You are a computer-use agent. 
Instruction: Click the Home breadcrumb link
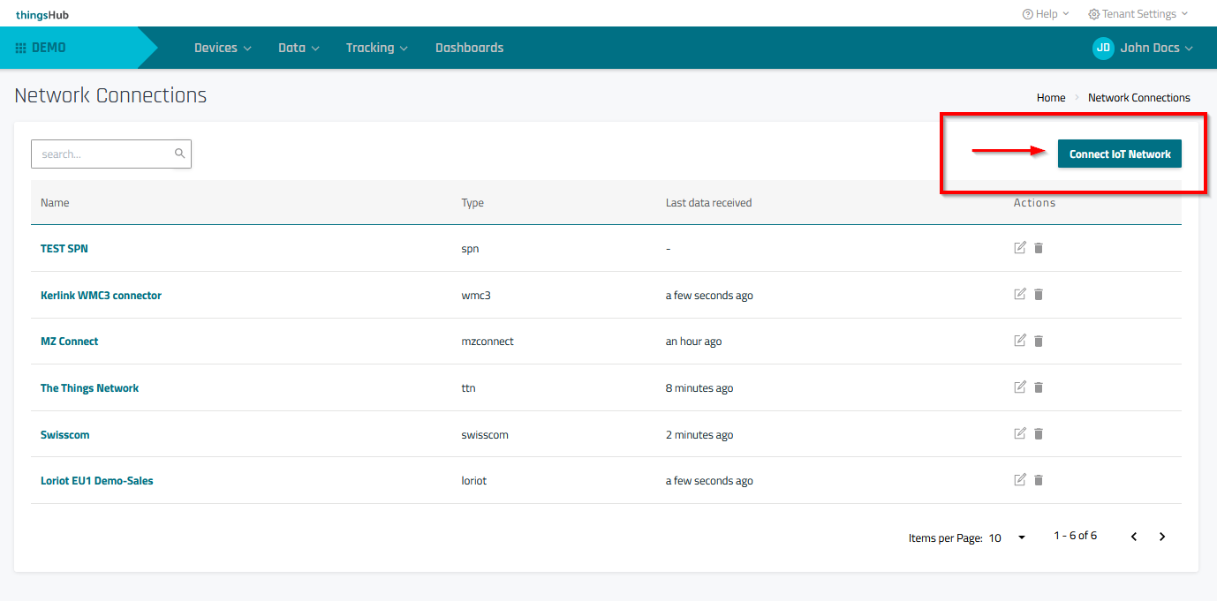tap(1051, 98)
